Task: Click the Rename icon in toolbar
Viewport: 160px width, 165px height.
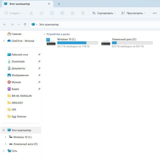Action: click(62, 13)
